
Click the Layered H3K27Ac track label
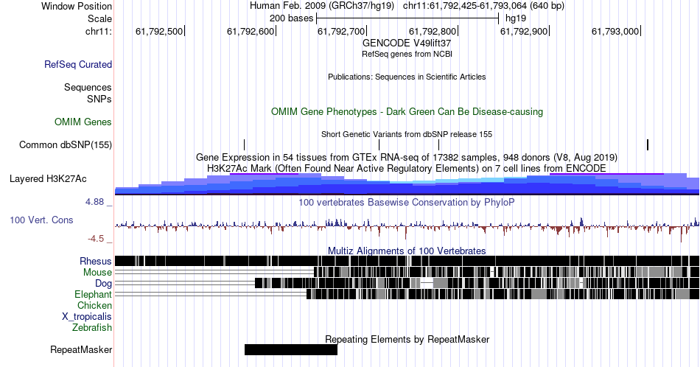48,178
